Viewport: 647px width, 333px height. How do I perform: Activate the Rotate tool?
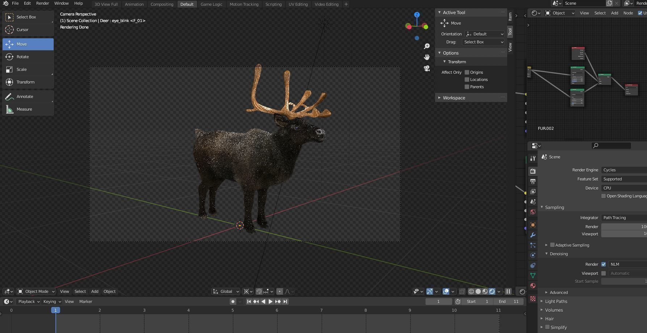coord(28,57)
